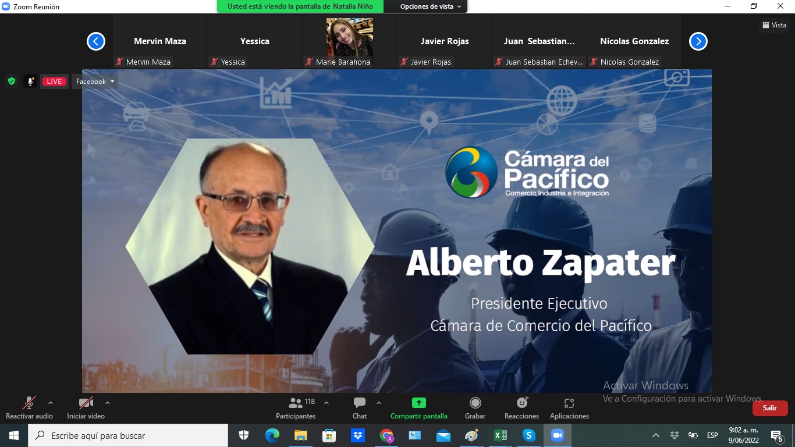The height and width of the screenshot is (447, 795).
Task: Open Skype from the taskbar
Action: [x=529, y=435]
